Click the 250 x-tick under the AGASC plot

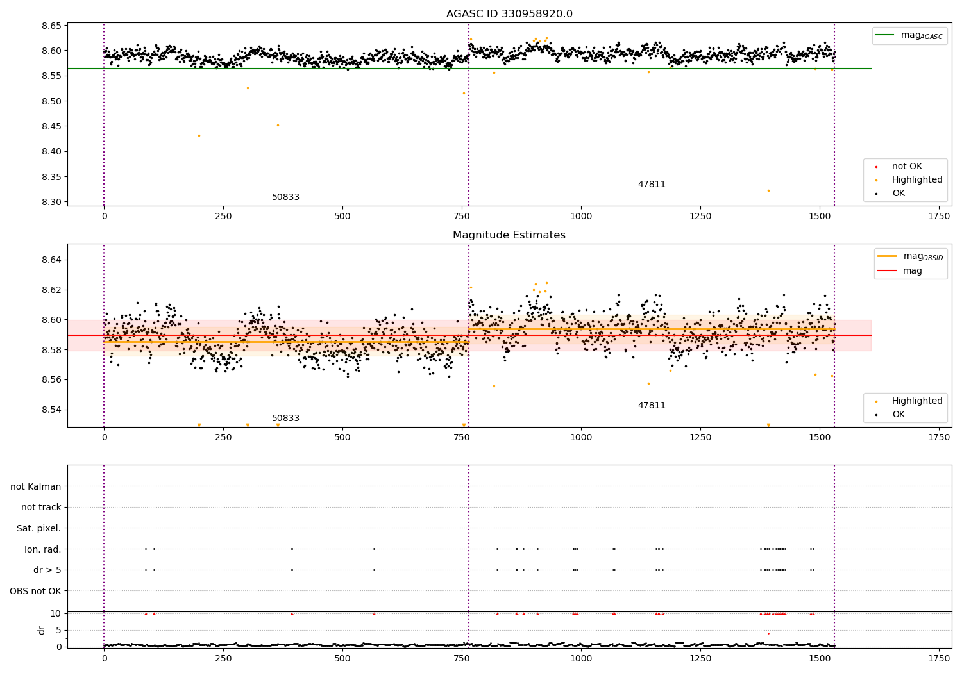(223, 217)
